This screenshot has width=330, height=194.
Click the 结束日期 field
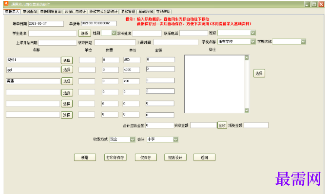(115, 42)
